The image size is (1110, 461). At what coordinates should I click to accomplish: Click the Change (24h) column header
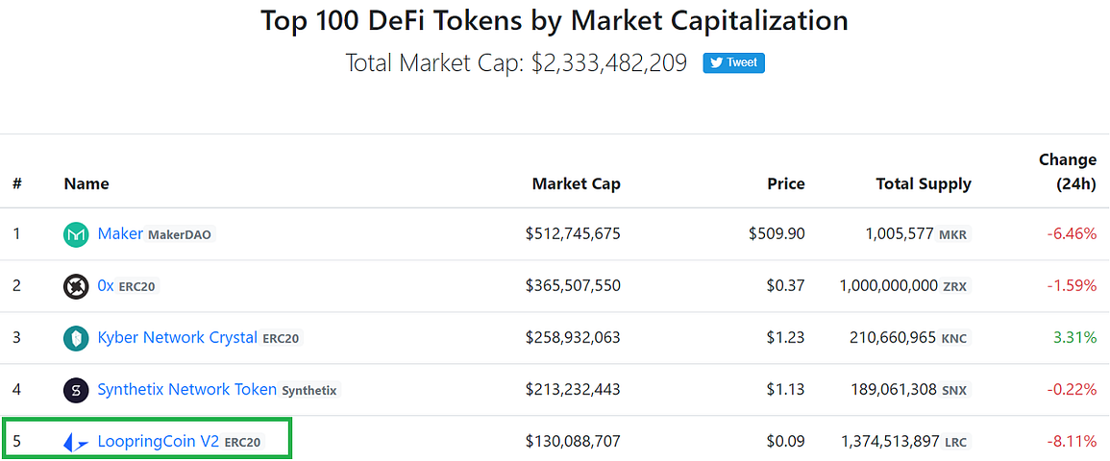pos(1068,172)
